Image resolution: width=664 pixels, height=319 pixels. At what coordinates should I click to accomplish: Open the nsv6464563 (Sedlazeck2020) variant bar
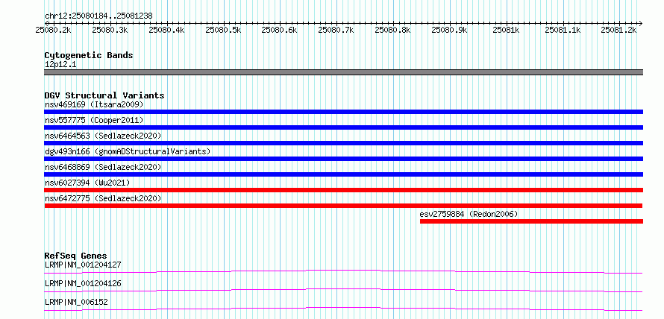(x=343, y=143)
